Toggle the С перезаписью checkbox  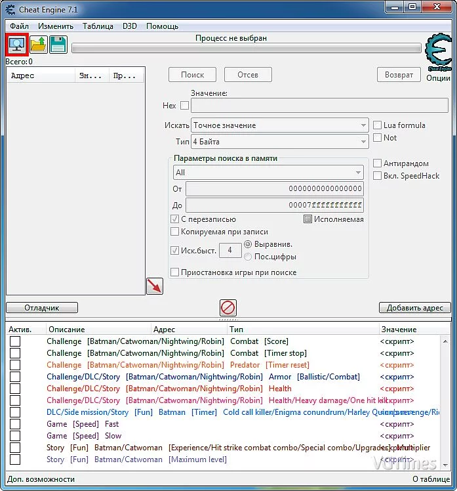[174, 219]
